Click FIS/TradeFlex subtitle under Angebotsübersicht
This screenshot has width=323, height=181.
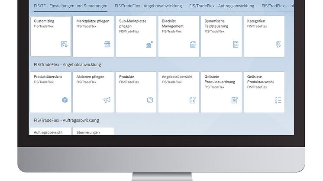[171, 82]
